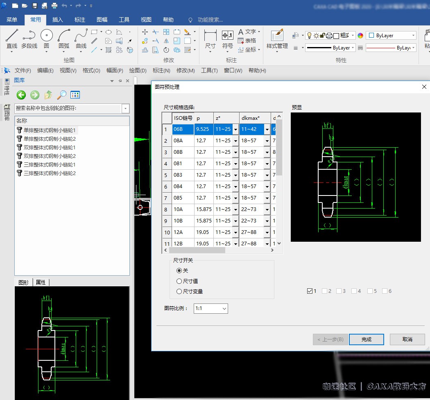Click the 取消 button
This screenshot has width=430, height=400.
pyautogui.click(x=407, y=339)
